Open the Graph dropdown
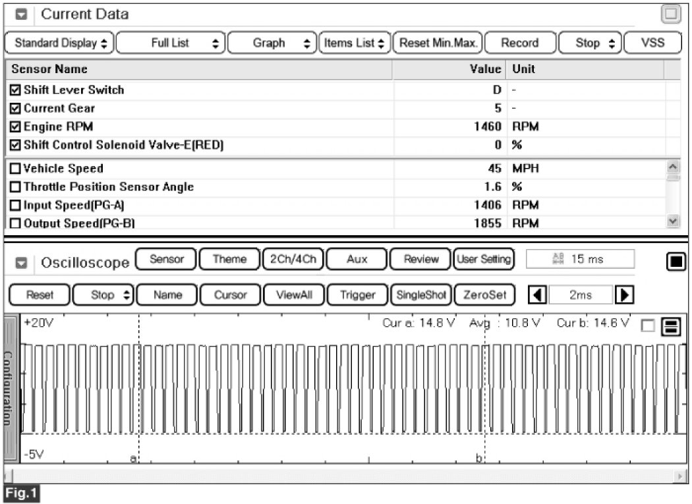Viewport: 692px width, 504px height. click(272, 43)
